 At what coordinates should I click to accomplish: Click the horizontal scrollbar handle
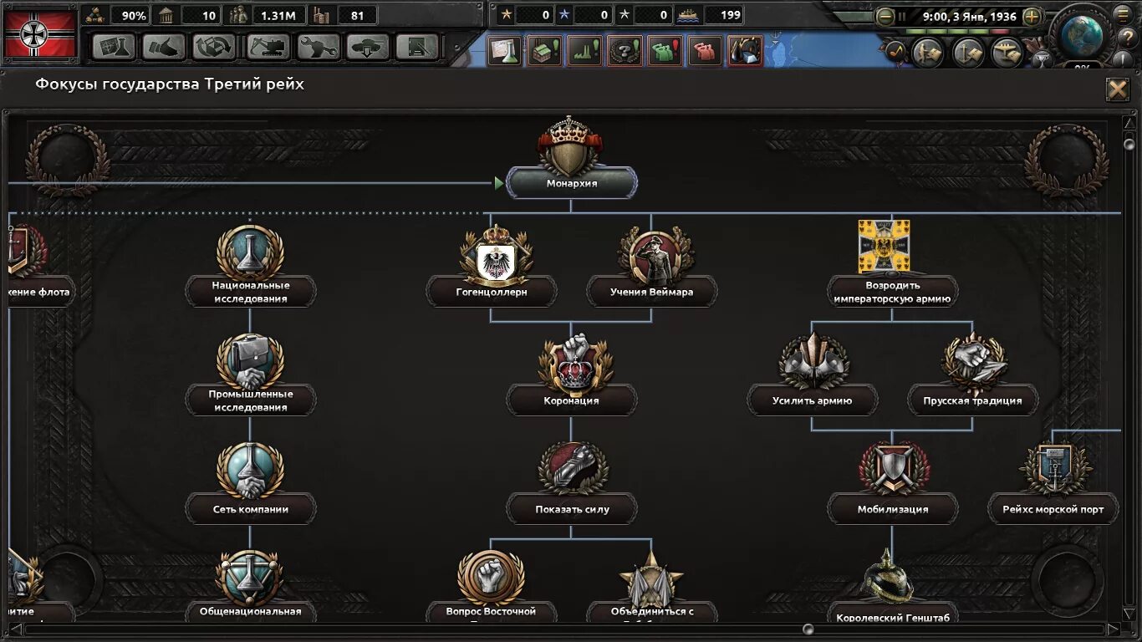[808, 629]
